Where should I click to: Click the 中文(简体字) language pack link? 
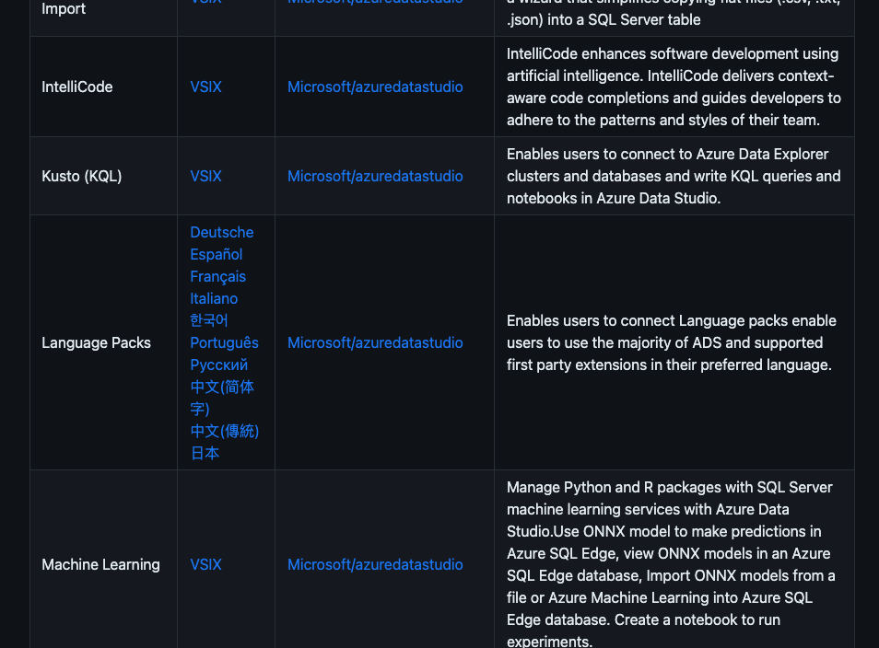click(x=222, y=398)
